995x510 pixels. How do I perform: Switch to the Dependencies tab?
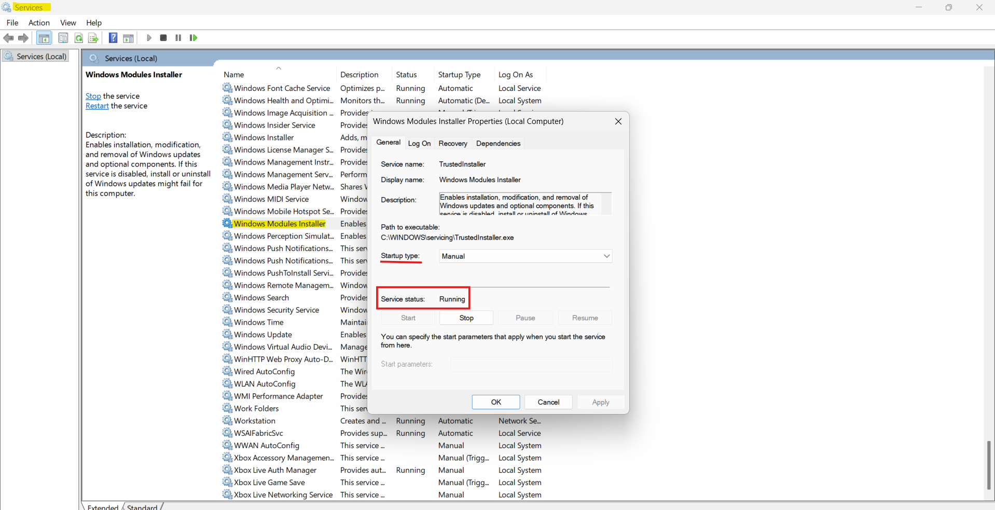[x=497, y=143]
